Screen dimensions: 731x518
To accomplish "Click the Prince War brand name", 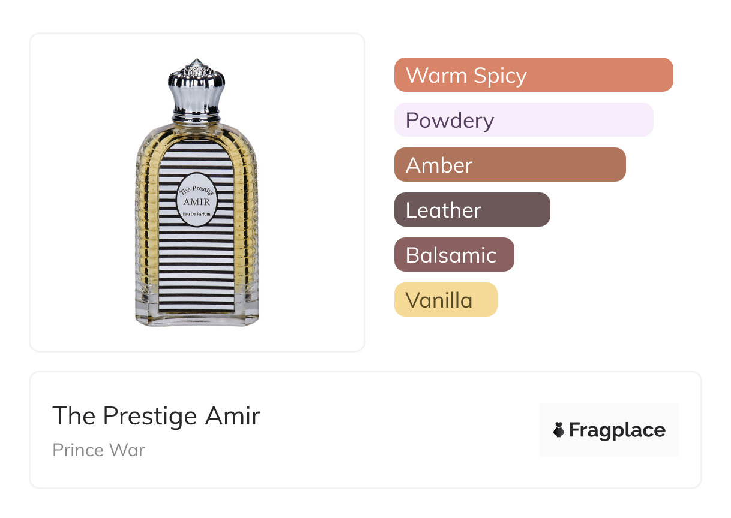I will pos(98,450).
